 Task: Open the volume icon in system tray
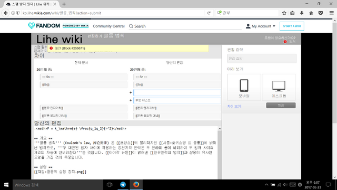coord(285,185)
